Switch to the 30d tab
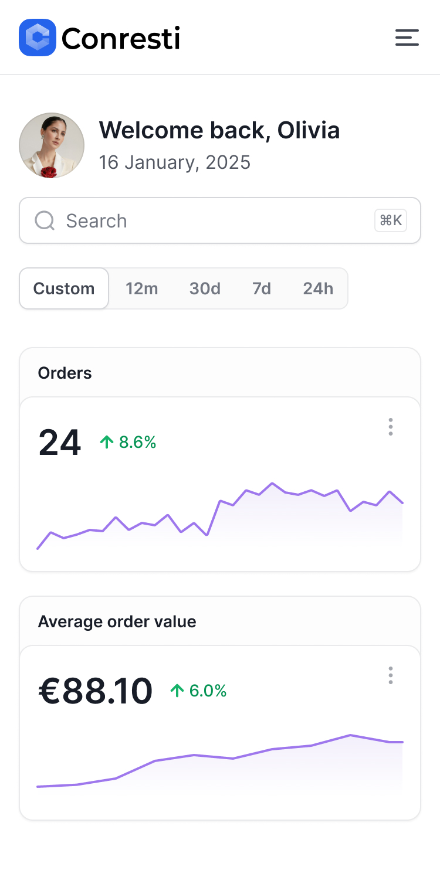Viewport: 440px width, 877px height. [204, 288]
